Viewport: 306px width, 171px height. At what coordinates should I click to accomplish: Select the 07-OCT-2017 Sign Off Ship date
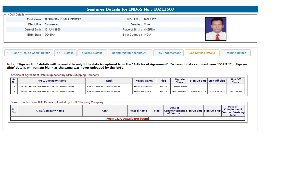click(x=217, y=91)
